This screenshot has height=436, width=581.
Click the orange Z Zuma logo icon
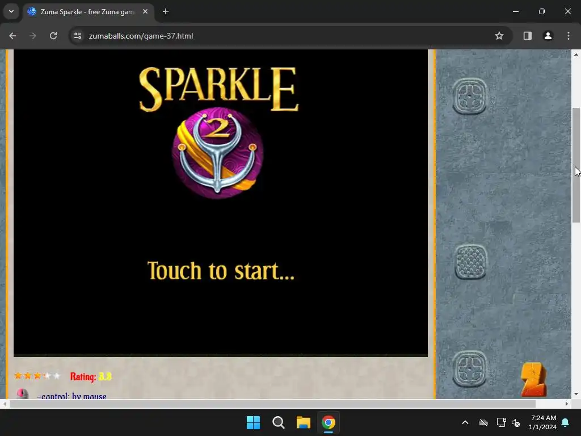(533, 380)
